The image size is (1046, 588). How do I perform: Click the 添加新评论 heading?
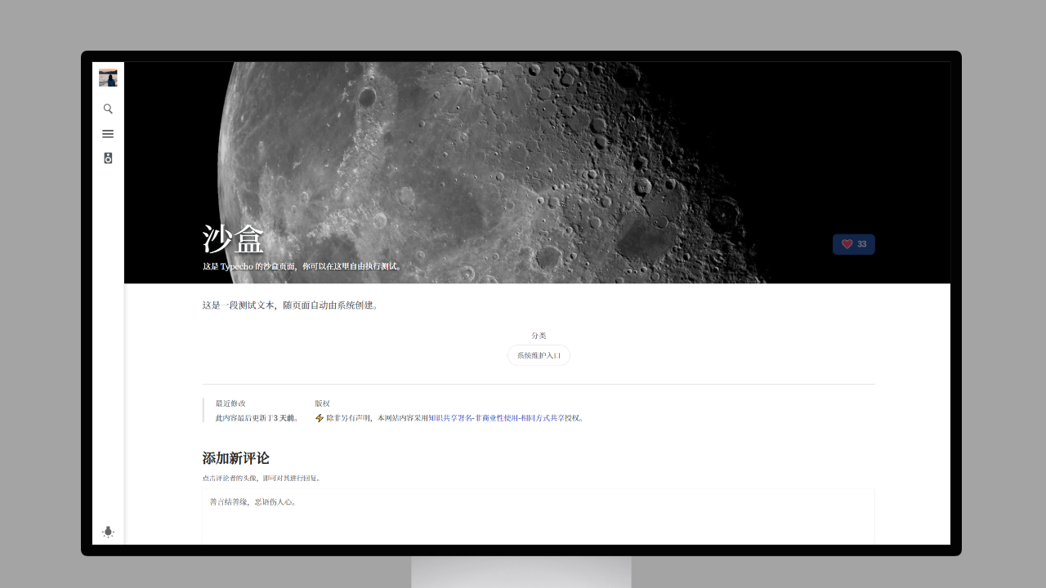[x=236, y=458]
